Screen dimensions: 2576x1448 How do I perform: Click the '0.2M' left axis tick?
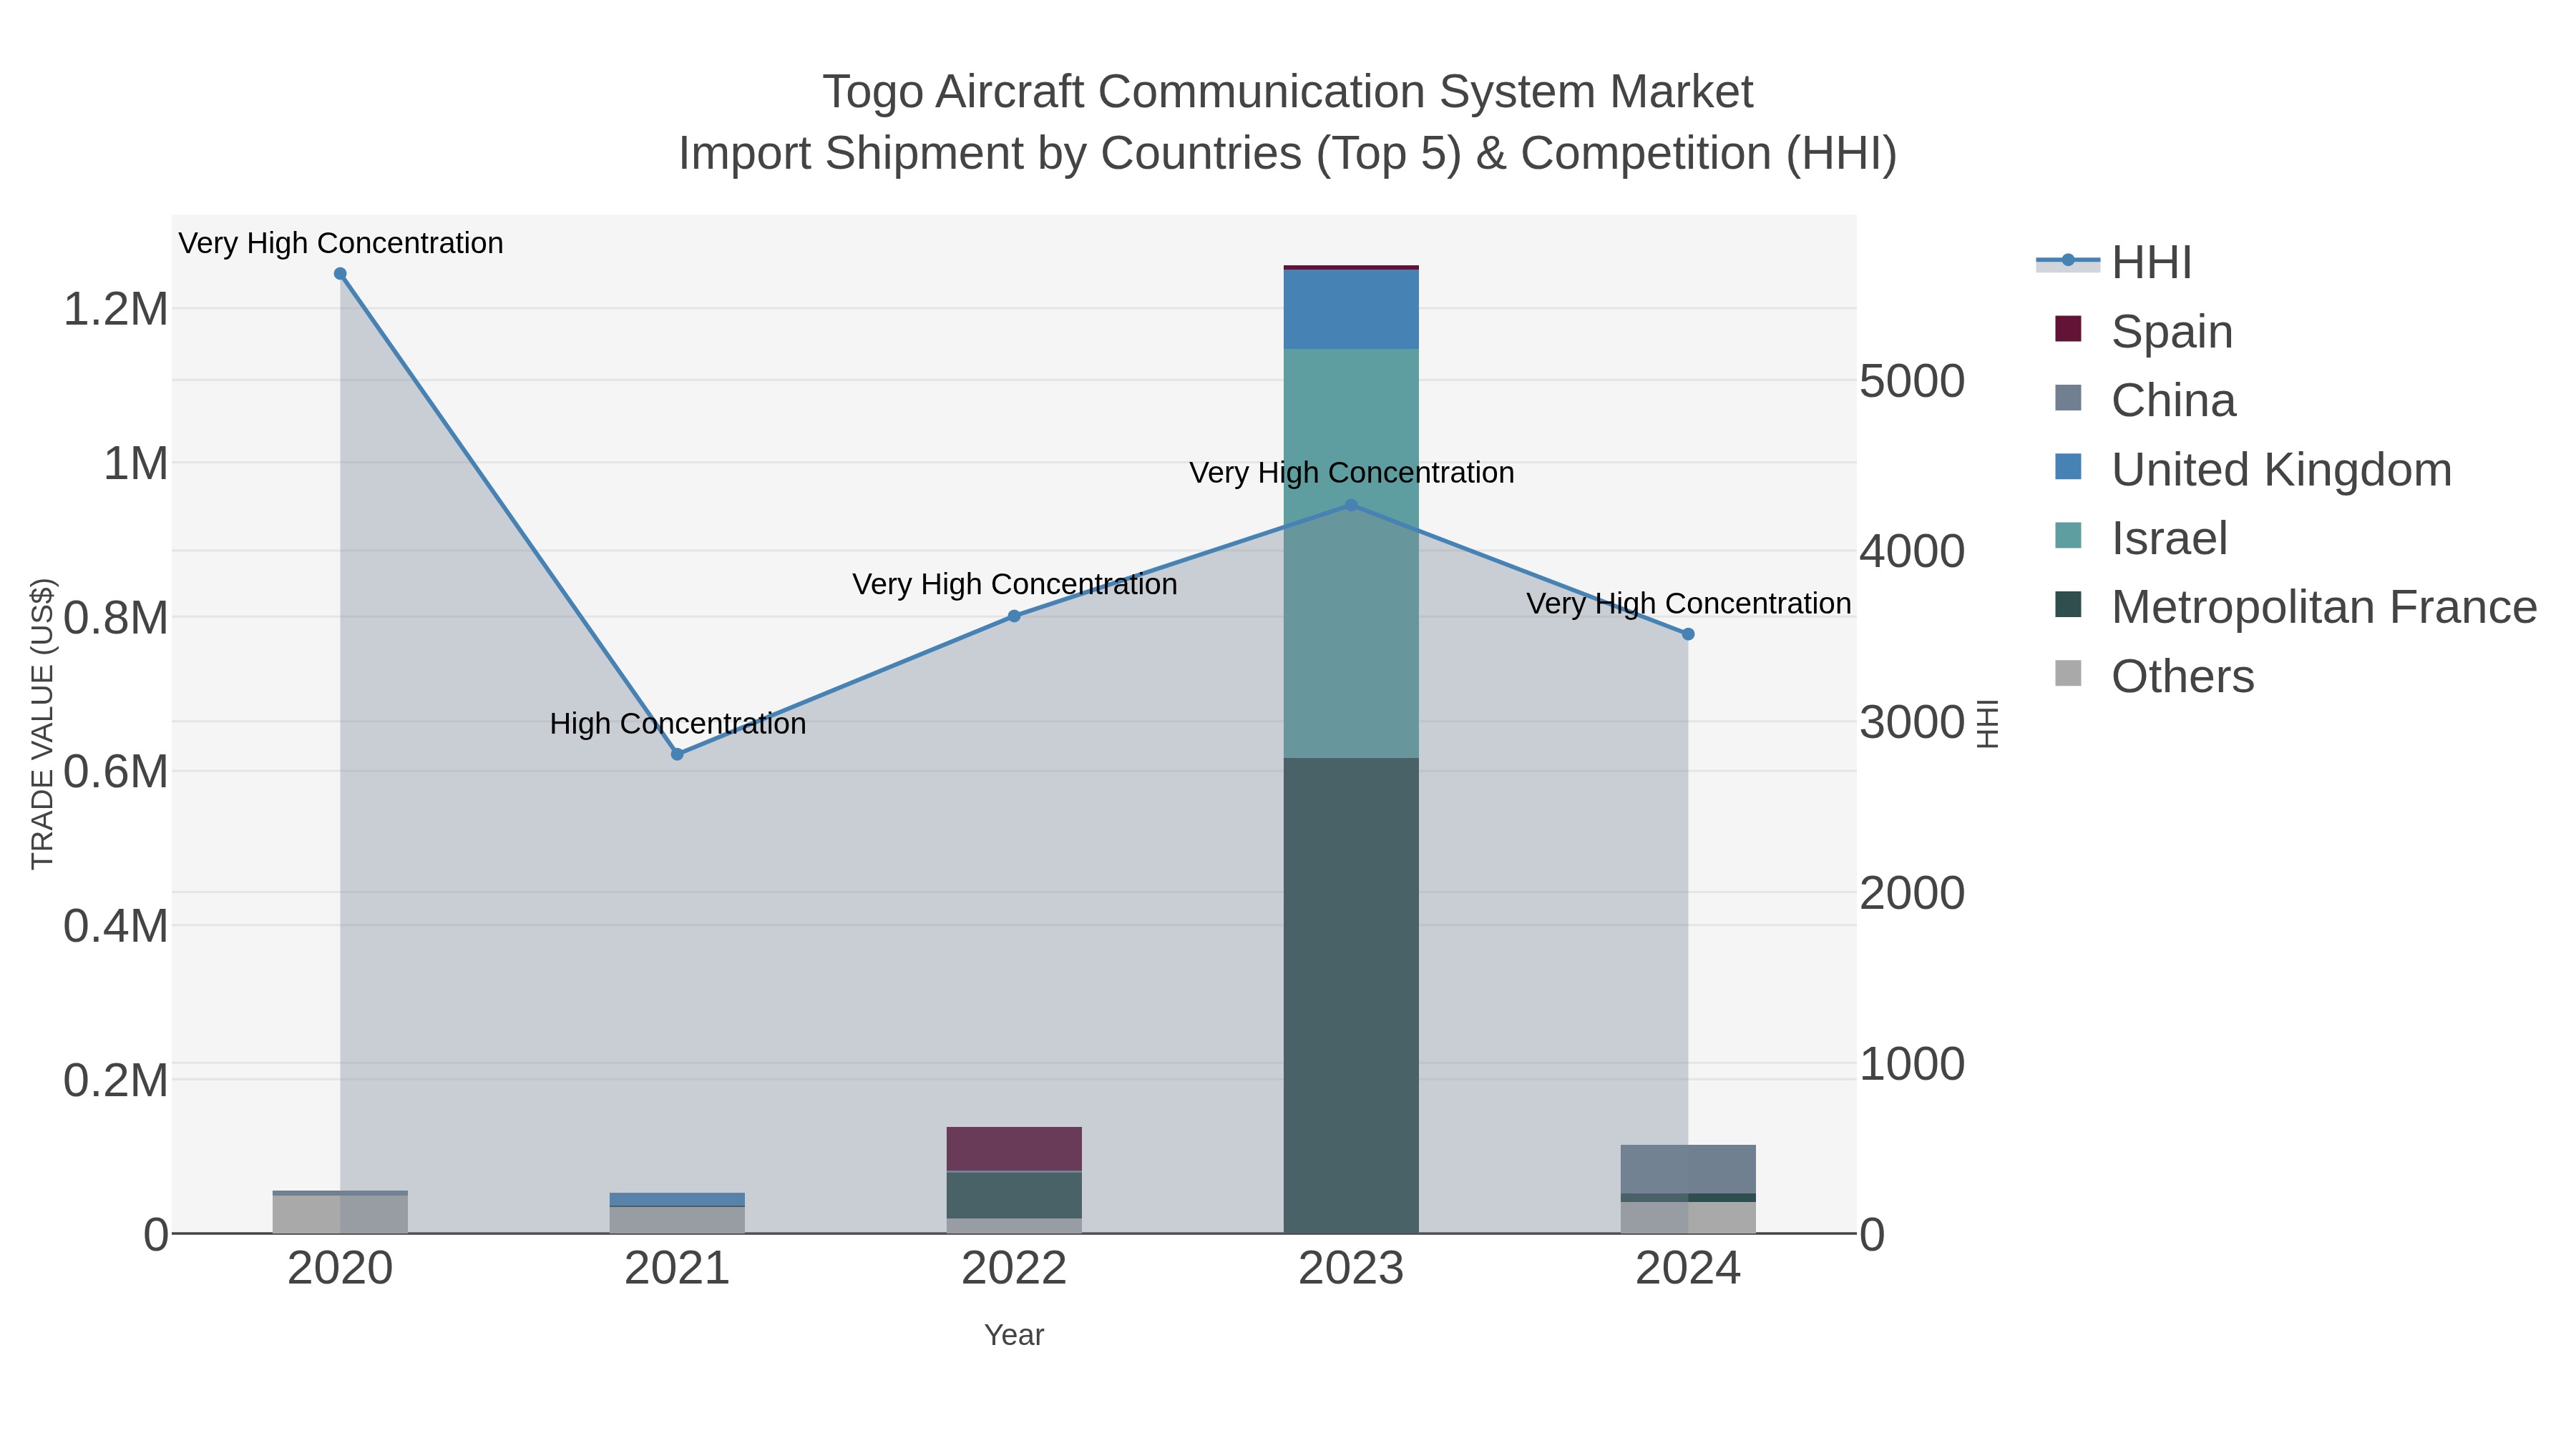[116, 1080]
